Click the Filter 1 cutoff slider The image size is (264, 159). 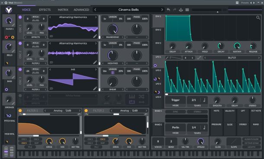click(x=48, y=136)
